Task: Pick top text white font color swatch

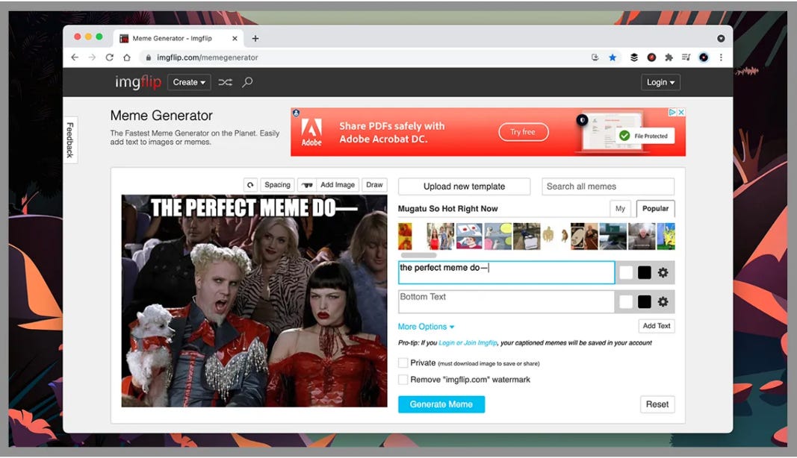Action: point(626,273)
